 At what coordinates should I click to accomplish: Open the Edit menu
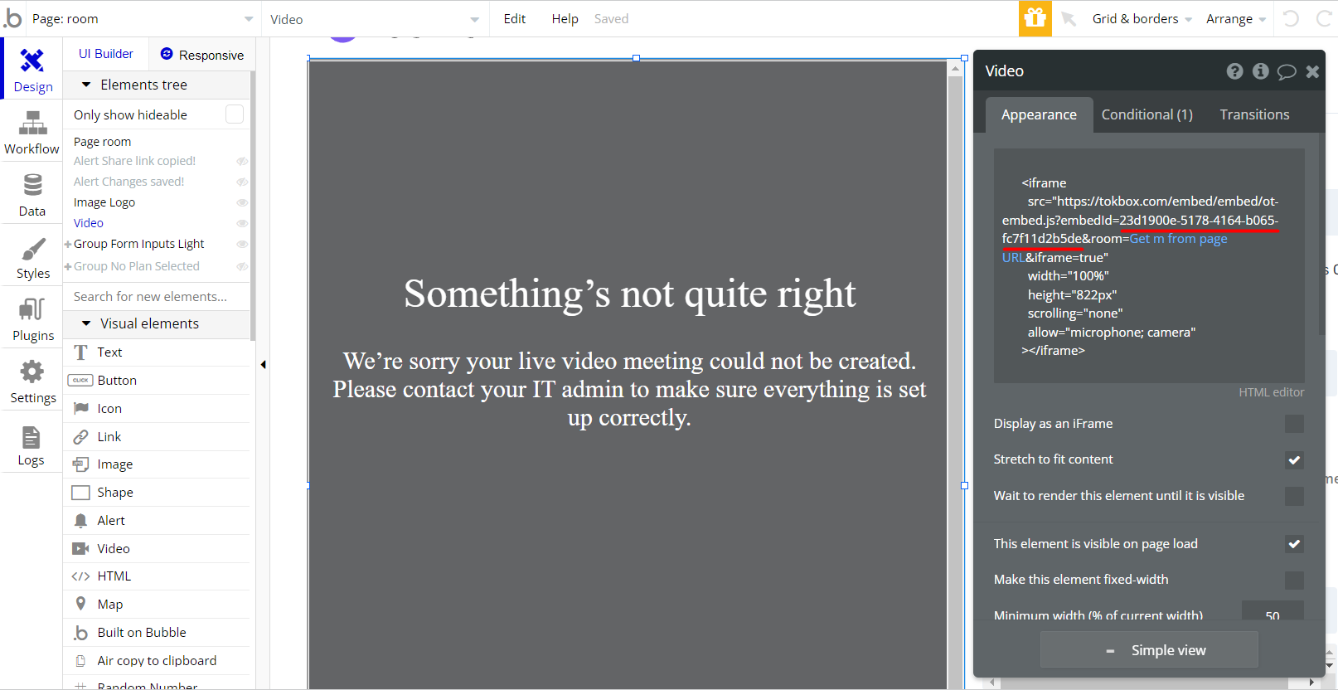[x=514, y=19]
